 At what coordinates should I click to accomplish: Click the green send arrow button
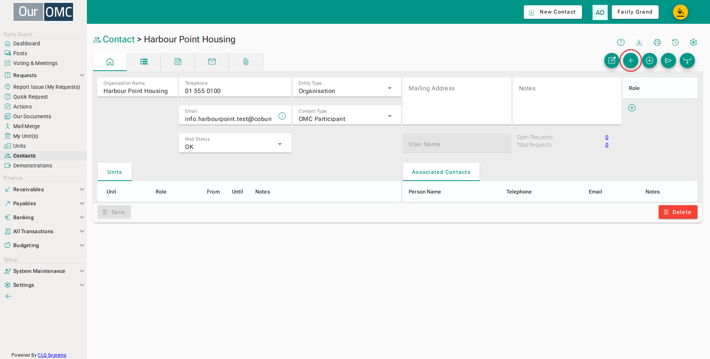pyautogui.click(x=668, y=60)
